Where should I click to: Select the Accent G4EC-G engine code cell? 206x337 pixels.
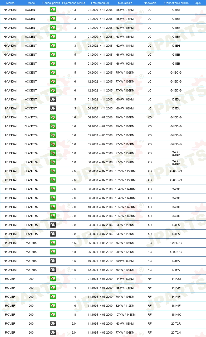[x=176, y=73]
